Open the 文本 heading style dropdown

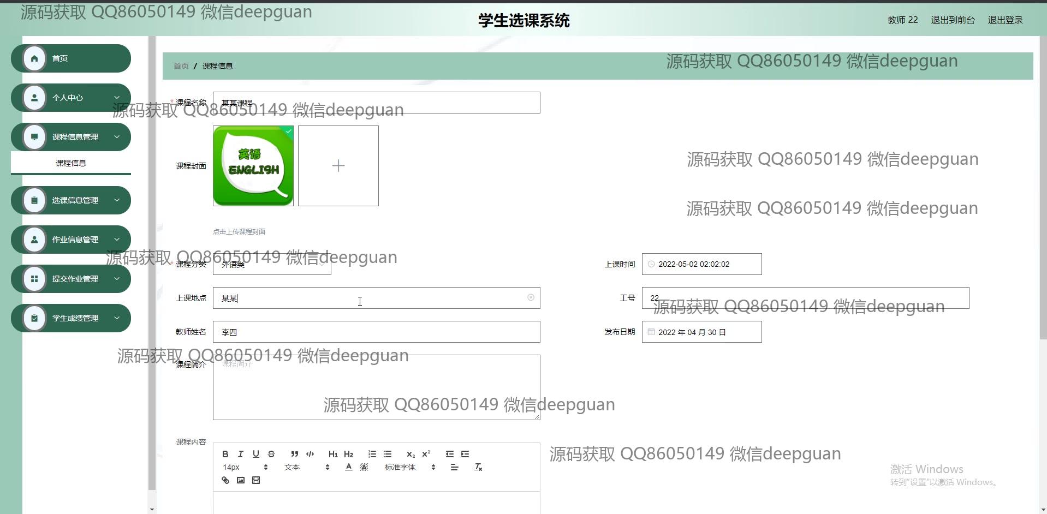306,467
